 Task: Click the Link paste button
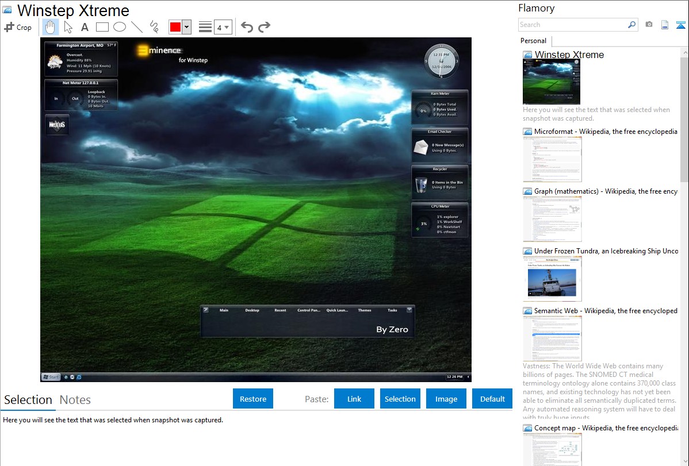(354, 399)
